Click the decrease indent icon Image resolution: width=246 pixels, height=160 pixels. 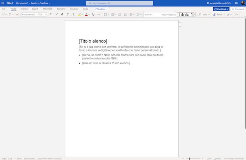(x=119, y=15)
